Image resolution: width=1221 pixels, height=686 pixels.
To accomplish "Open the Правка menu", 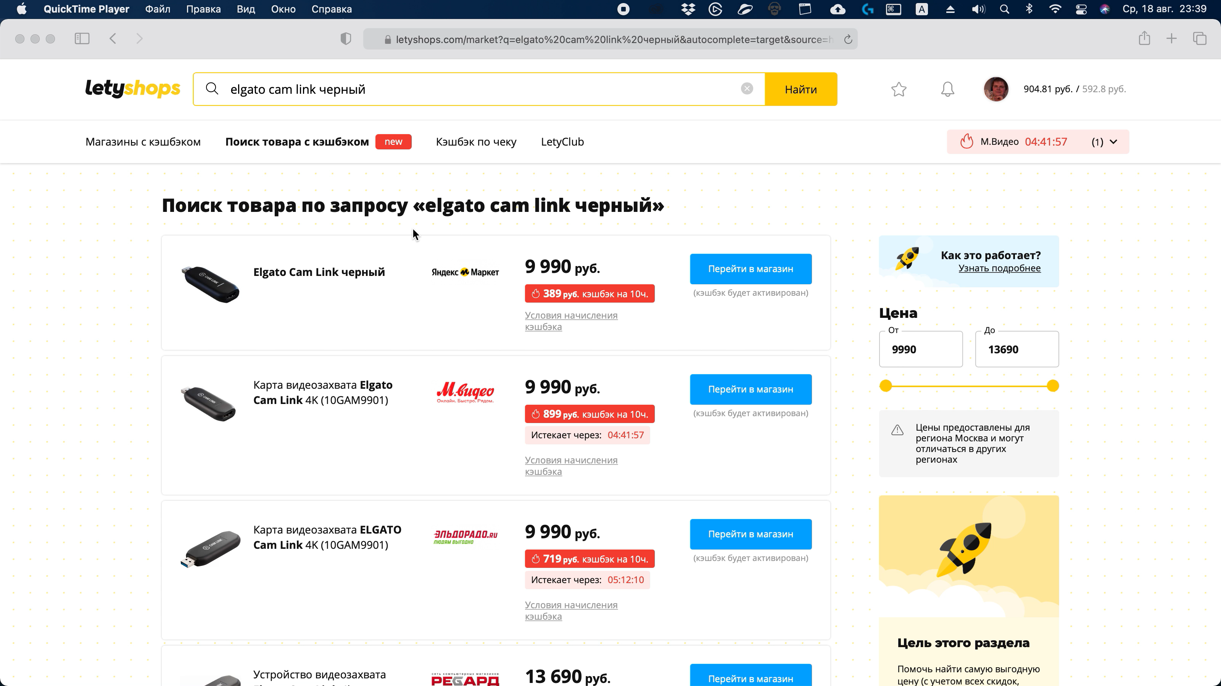I will coord(203,9).
